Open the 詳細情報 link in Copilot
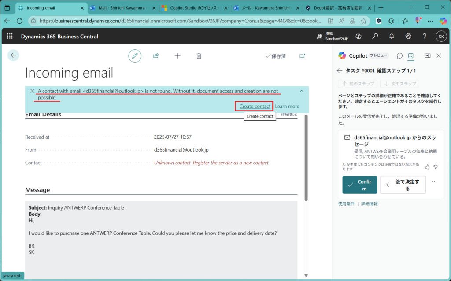451x281 pixels. [370, 203]
